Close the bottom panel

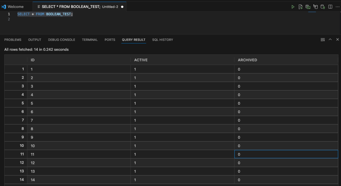click(x=337, y=39)
